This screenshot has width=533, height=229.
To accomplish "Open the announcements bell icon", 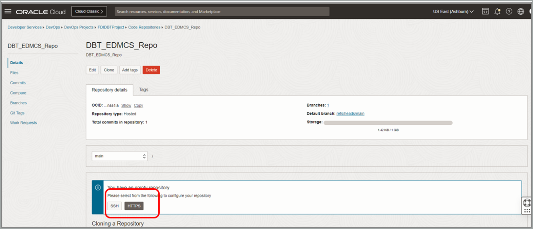I will 497,12.
